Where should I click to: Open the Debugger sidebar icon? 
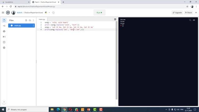pos(4,37)
